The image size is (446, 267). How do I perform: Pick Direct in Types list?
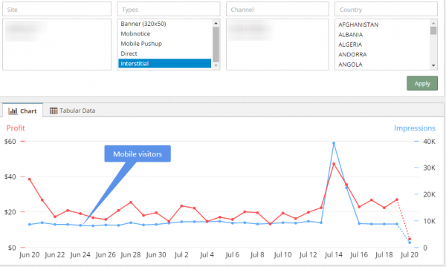point(165,53)
